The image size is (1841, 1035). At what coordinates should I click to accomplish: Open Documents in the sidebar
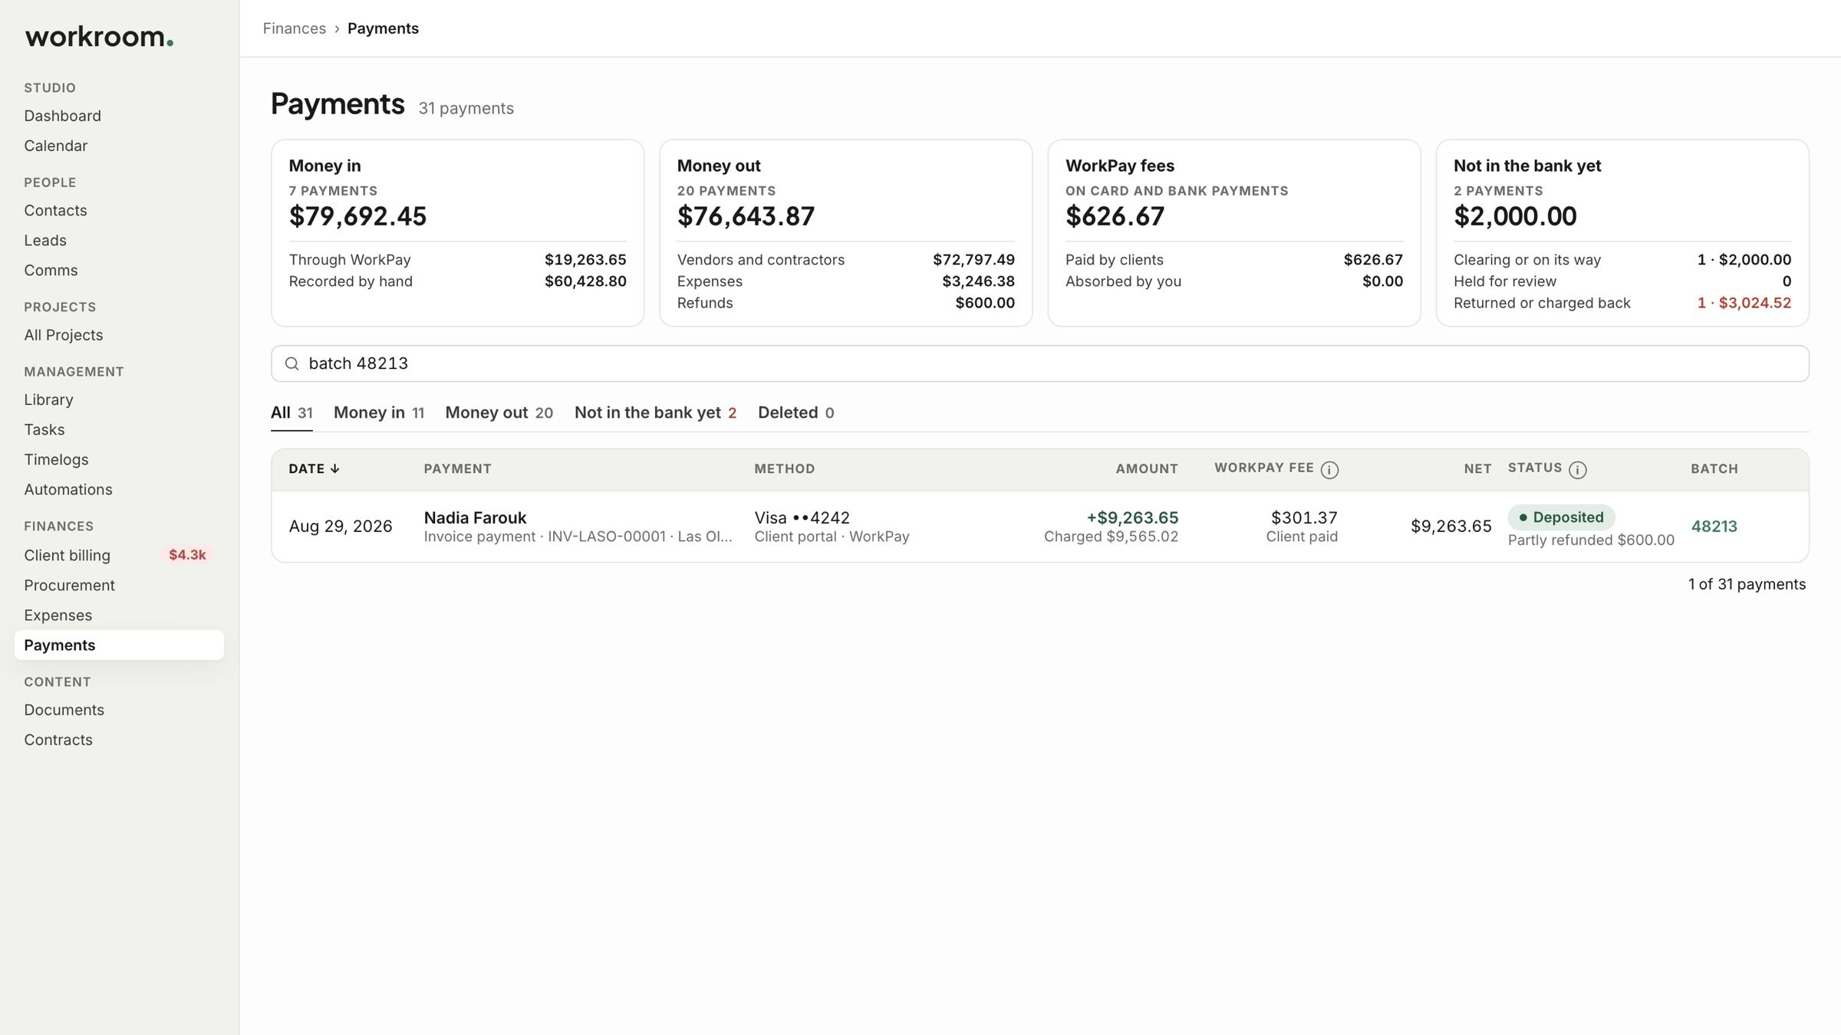pyautogui.click(x=64, y=710)
